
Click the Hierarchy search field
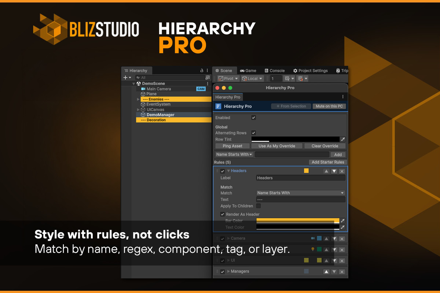point(170,78)
